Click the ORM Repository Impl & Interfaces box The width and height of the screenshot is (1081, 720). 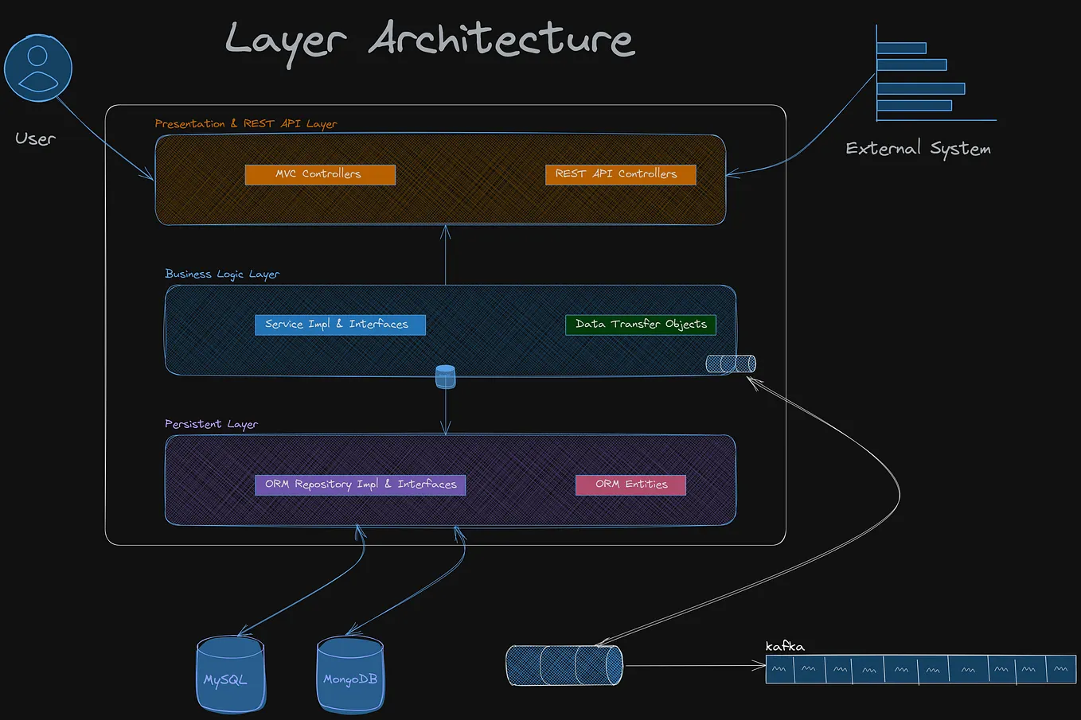tap(360, 484)
